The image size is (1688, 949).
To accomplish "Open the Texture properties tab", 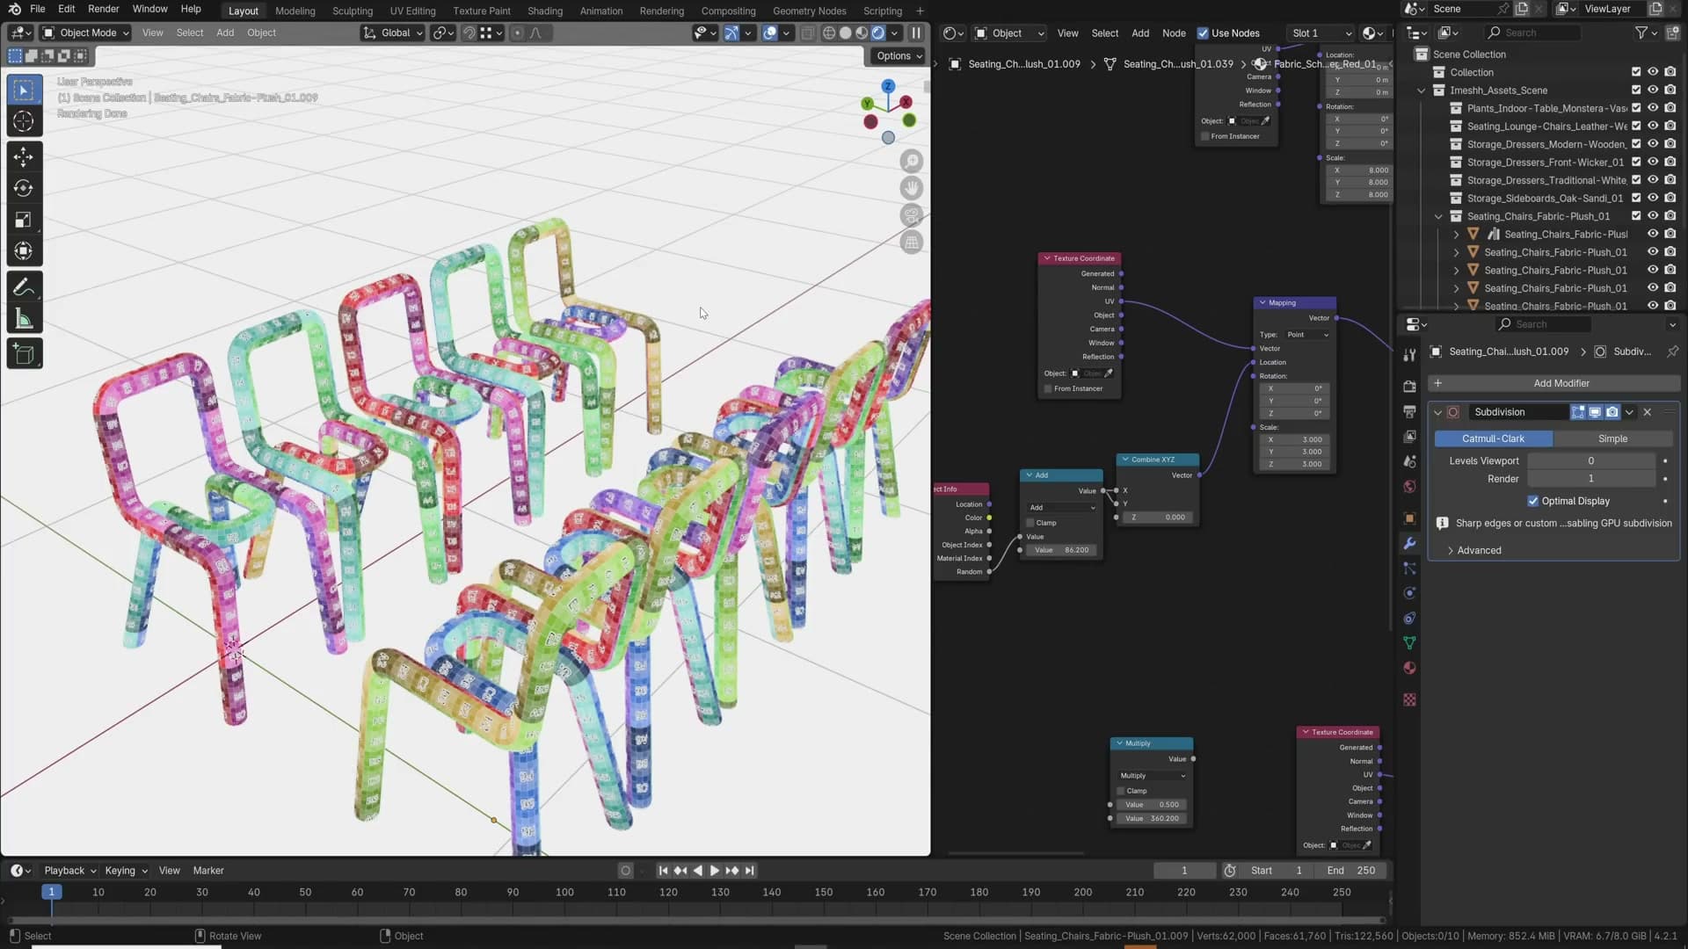I will pyautogui.click(x=1410, y=699).
